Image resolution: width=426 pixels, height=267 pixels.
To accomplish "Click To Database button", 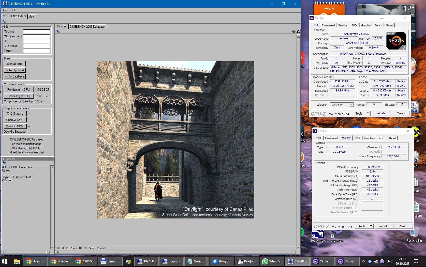I will (x=15, y=76).
